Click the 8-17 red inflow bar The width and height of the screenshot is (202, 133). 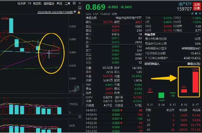(x=195, y=82)
